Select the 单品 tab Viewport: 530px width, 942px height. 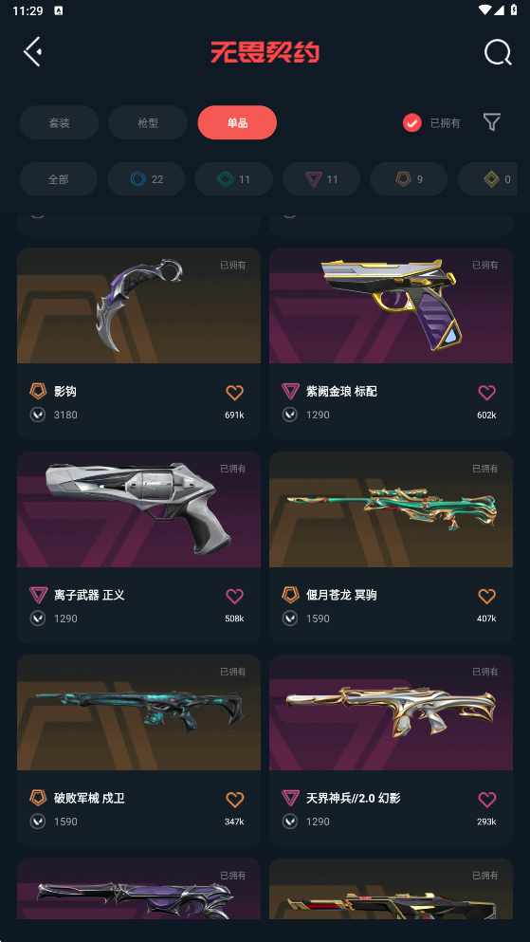[237, 122]
